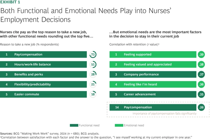Click the .35 correlation badge

tap(201, 94)
